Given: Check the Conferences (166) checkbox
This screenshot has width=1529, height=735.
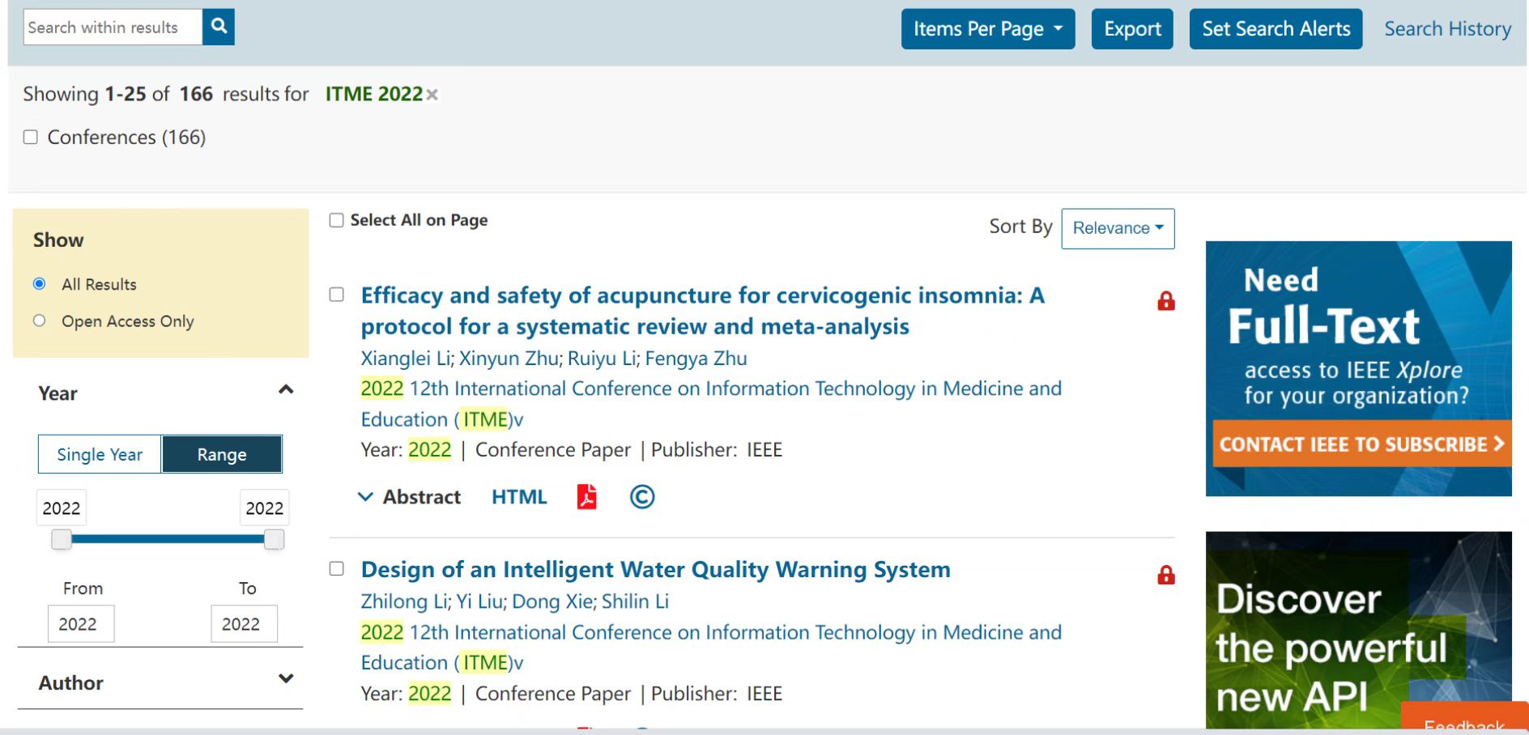Looking at the screenshot, I should point(31,137).
